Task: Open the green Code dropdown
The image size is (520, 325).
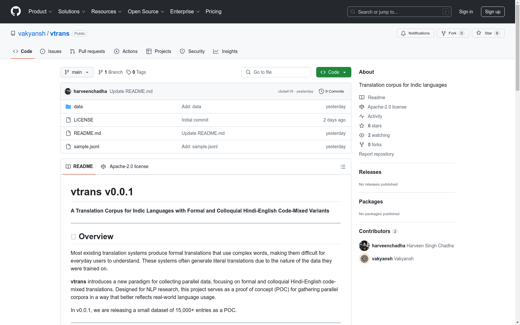Action: click(x=334, y=72)
